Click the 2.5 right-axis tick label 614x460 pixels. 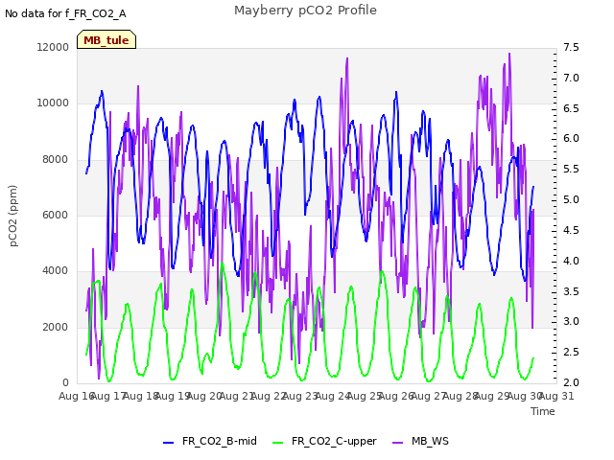(x=572, y=352)
